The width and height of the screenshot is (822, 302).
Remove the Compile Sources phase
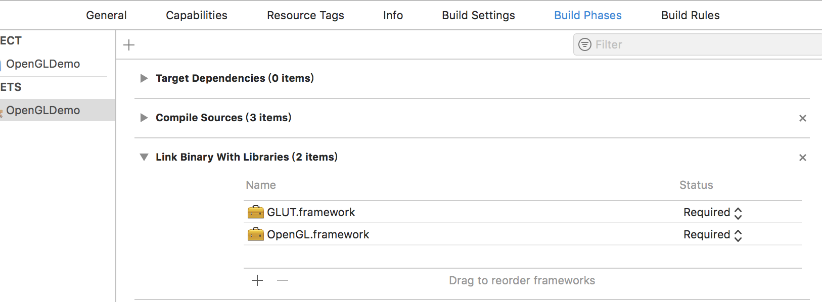click(802, 118)
